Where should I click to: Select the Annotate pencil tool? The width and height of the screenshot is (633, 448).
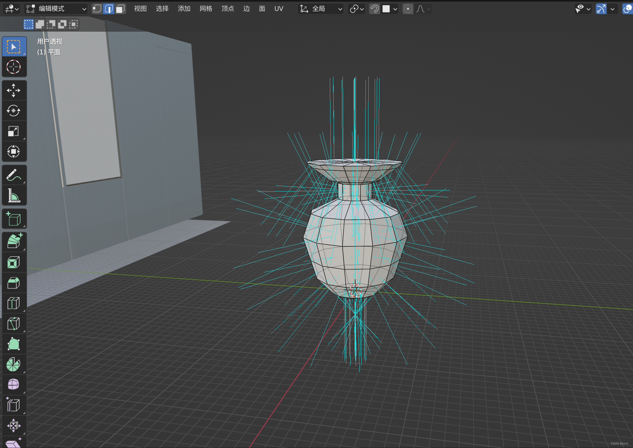14,175
